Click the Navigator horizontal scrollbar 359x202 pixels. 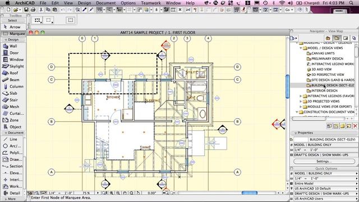coord(309,118)
